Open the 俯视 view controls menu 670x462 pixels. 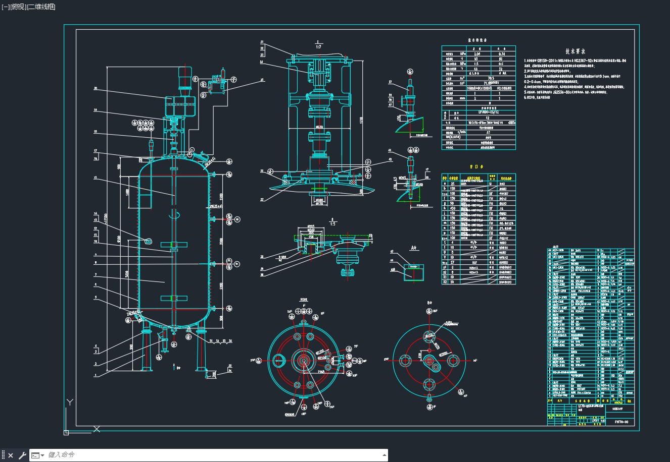pos(18,7)
